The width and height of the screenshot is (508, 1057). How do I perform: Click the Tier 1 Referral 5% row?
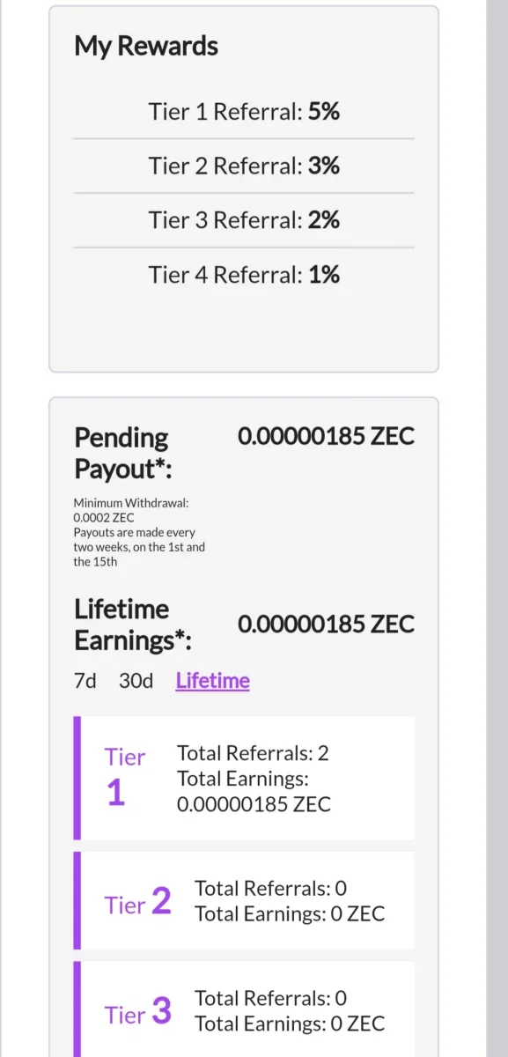(x=244, y=112)
